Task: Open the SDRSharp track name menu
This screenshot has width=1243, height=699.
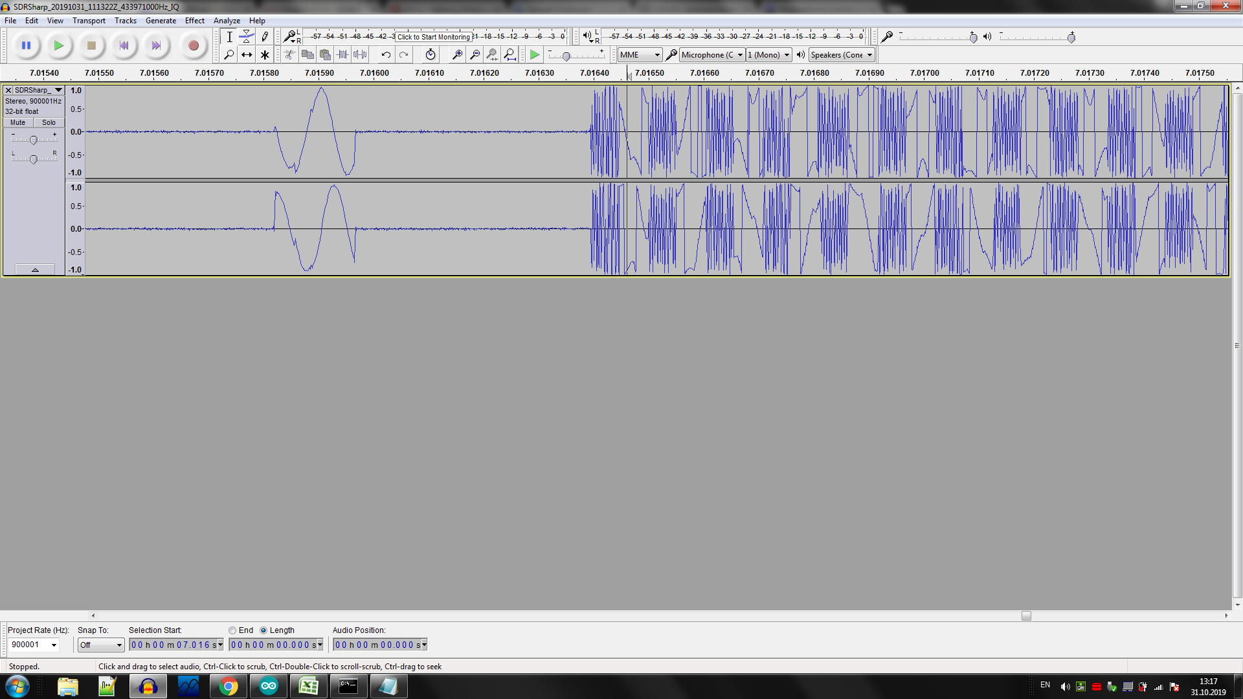Action: [38, 90]
